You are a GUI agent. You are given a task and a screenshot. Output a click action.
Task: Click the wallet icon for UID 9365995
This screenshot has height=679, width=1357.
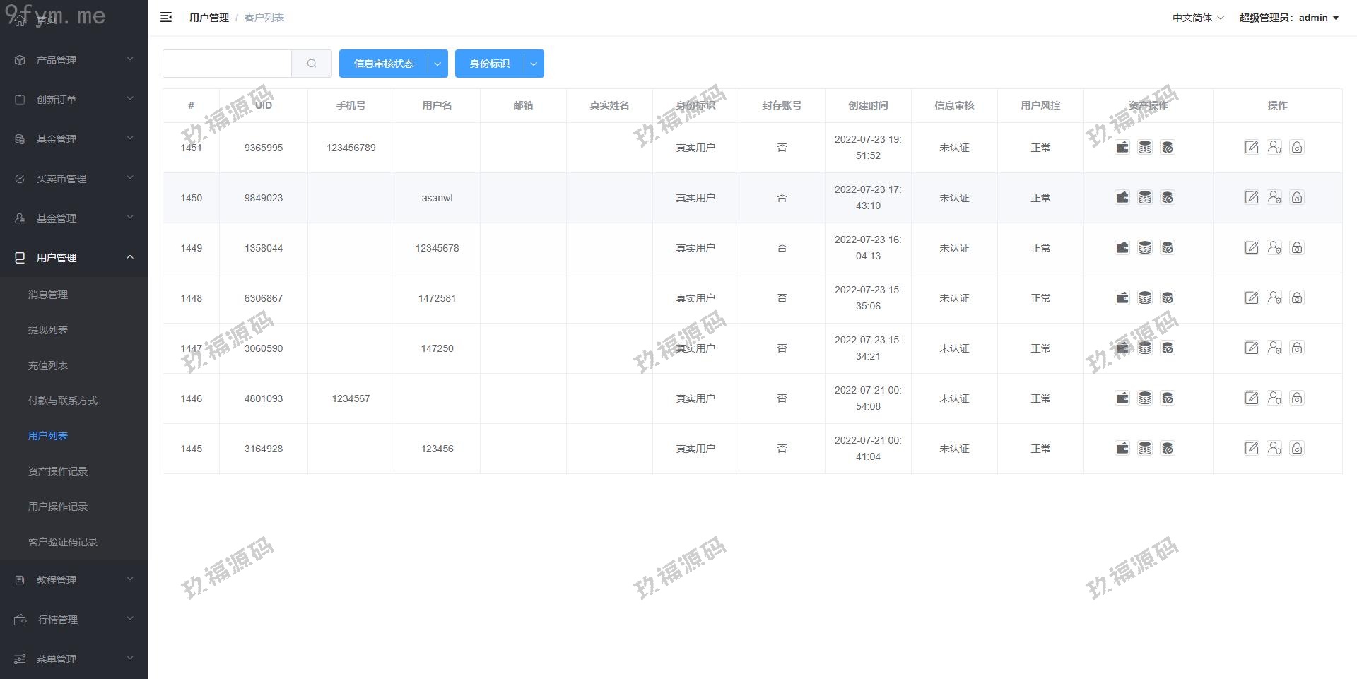pyautogui.click(x=1122, y=147)
